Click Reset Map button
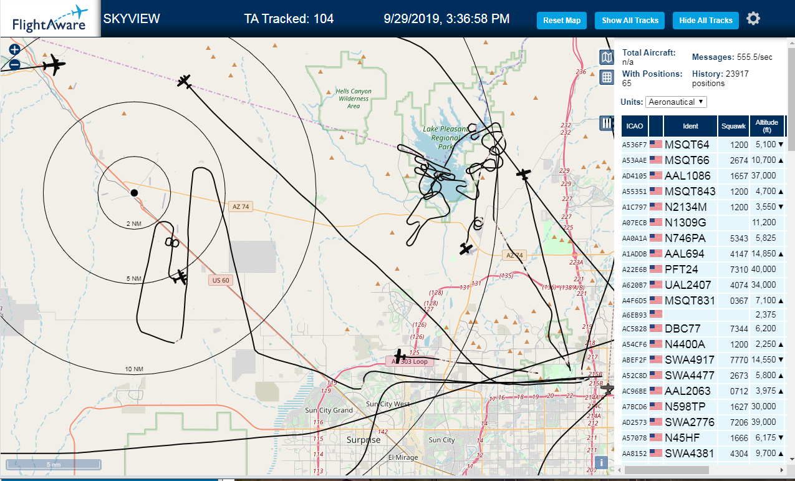 (x=562, y=21)
